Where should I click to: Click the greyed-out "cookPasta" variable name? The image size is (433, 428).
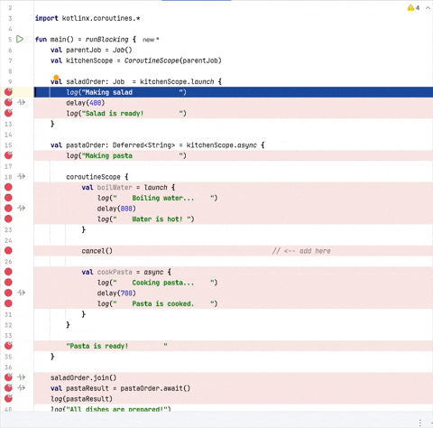tap(115, 272)
